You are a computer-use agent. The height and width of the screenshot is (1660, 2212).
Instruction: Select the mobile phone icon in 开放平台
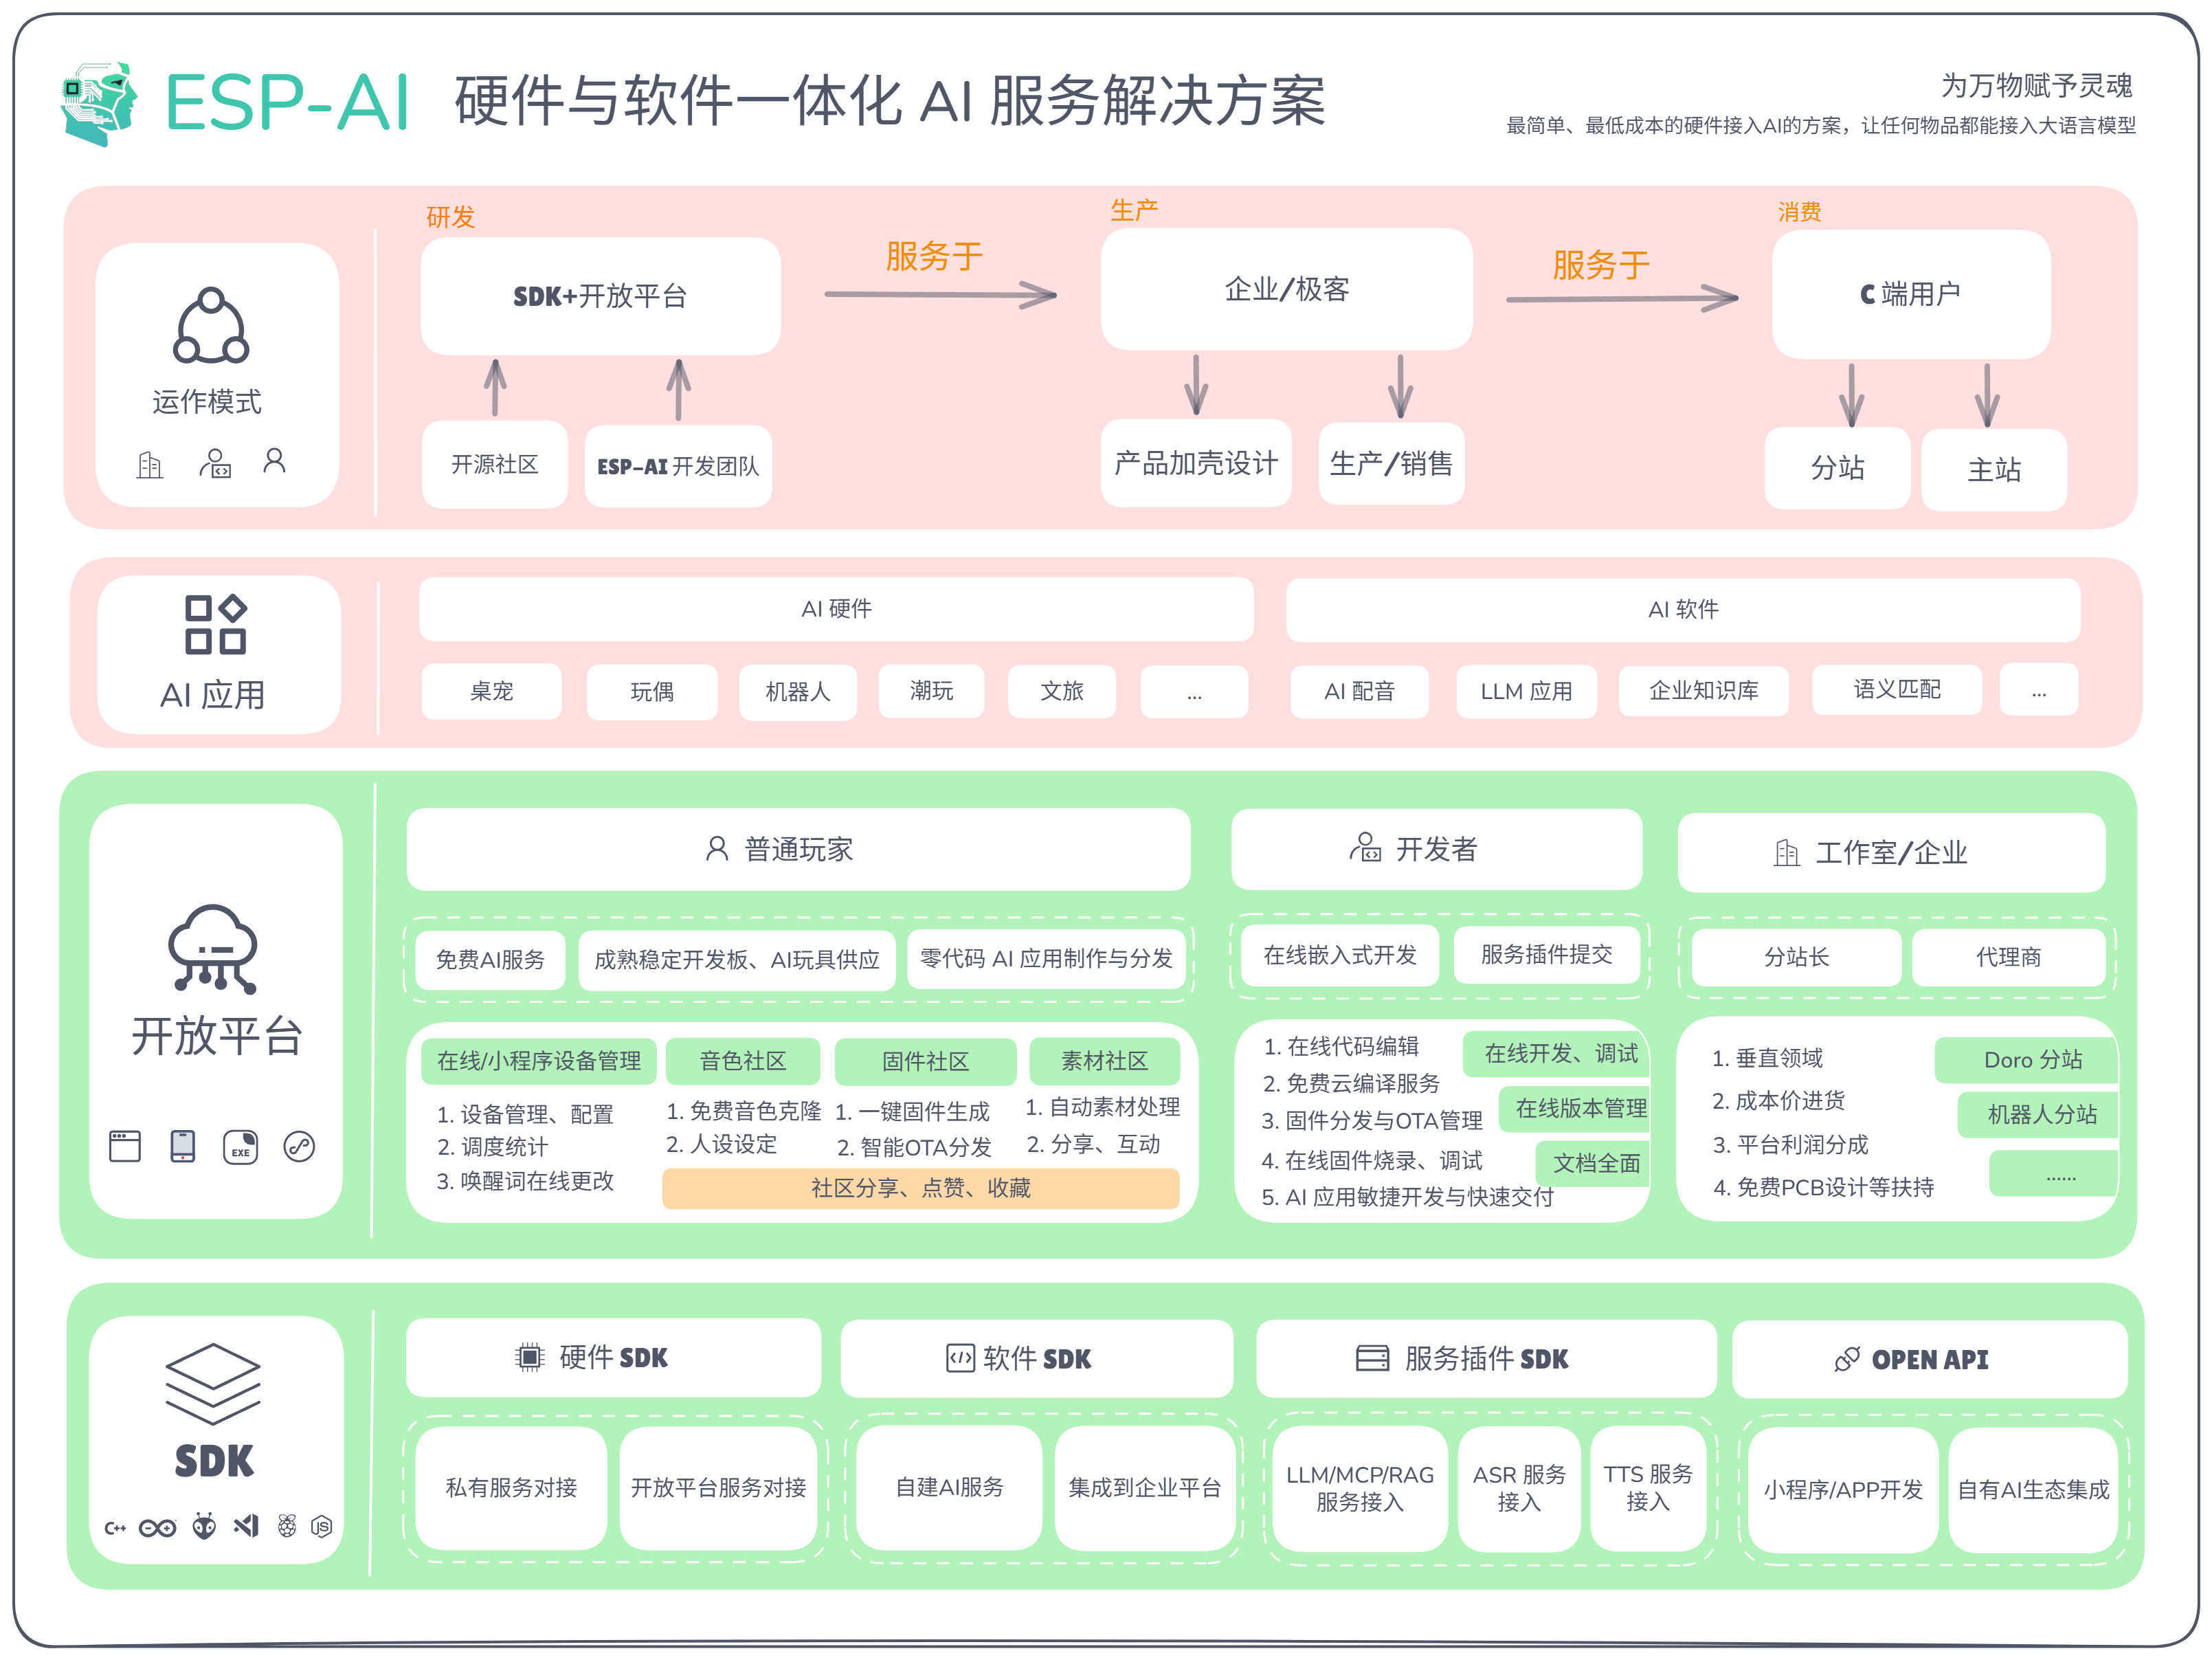tap(183, 1146)
